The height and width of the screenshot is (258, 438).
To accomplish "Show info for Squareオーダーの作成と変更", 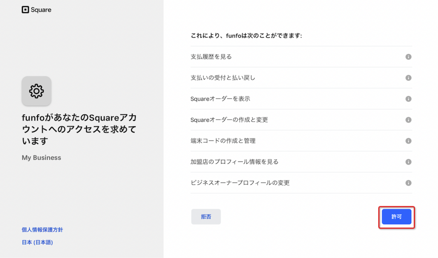I will 408,120.
